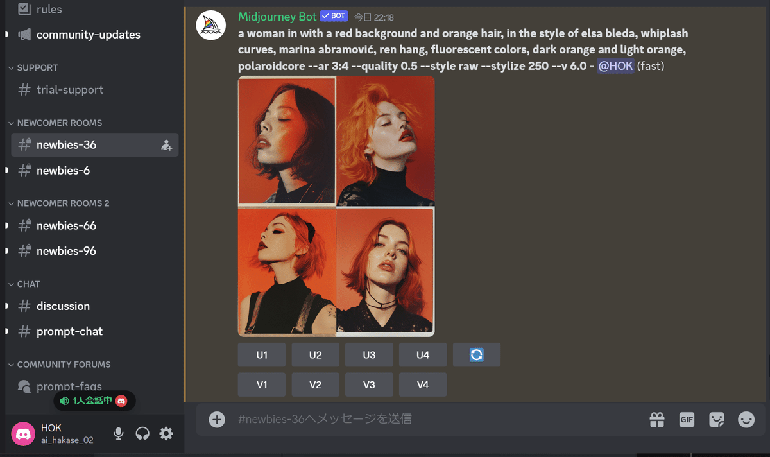Click the @HOK mention

pos(615,65)
